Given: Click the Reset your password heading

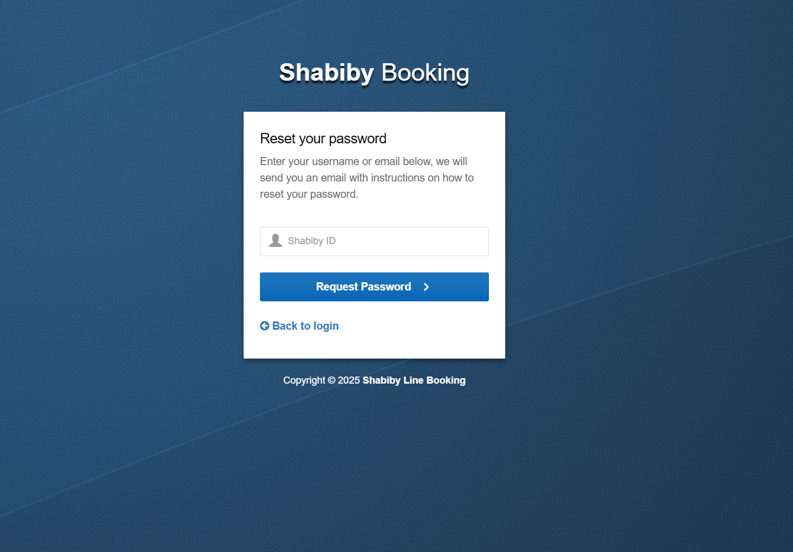Looking at the screenshot, I should [x=323, y=138].
